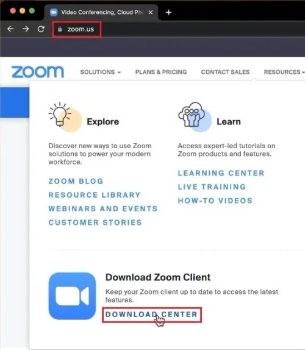
Task: Click the zoom.us address bar
Action: [77, 29]
